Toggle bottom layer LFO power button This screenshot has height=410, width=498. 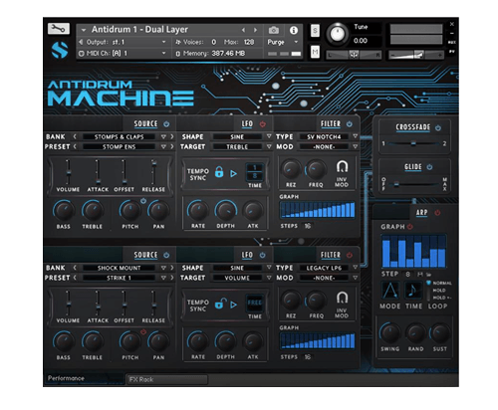click(x=263, y=255)
